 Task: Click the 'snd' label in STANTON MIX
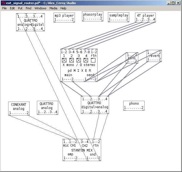(93, 154)
